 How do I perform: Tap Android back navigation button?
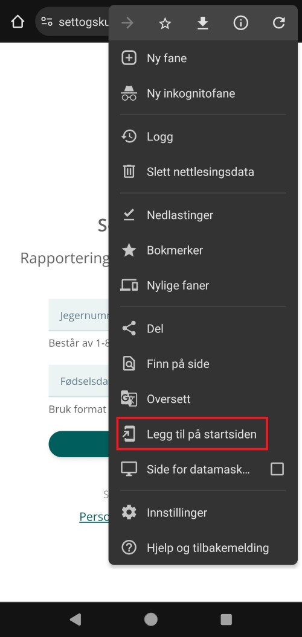pyautogui.click(x=75, y=619)
